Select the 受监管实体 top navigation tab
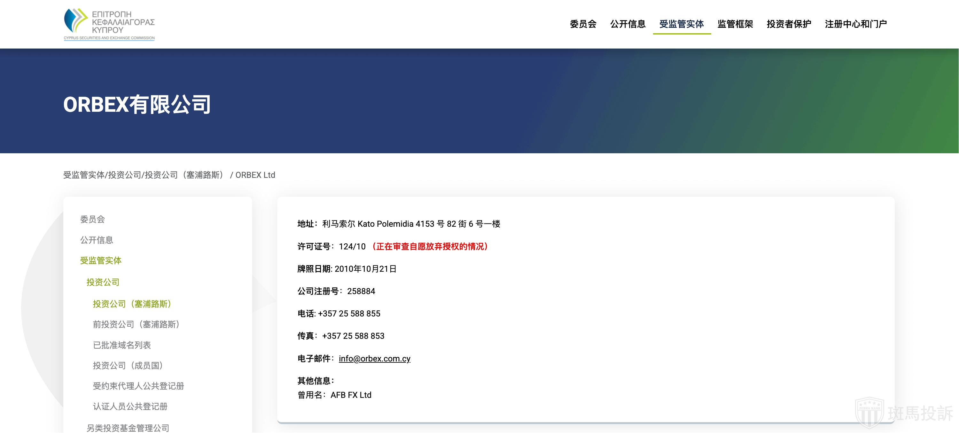 [681, 24]
